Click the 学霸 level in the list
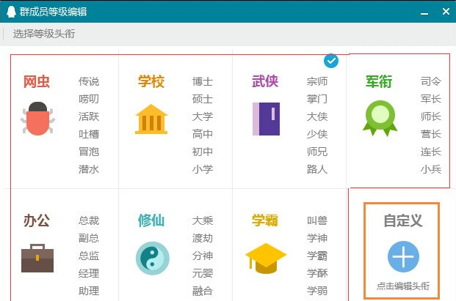This screenshot has height=301, width=456. 317,256
